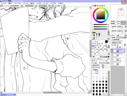127x96 pixels.
Task: Click the navigator thumbnail preview
Action: tap(119, 13)
